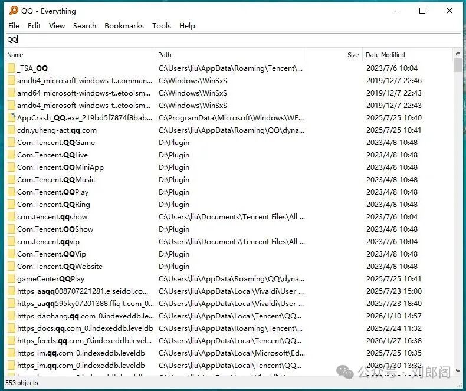Click folder icon of Com.Tencent.QQMusic
The width and height of the screenshot is (466, 391).
tap(11, 180)
